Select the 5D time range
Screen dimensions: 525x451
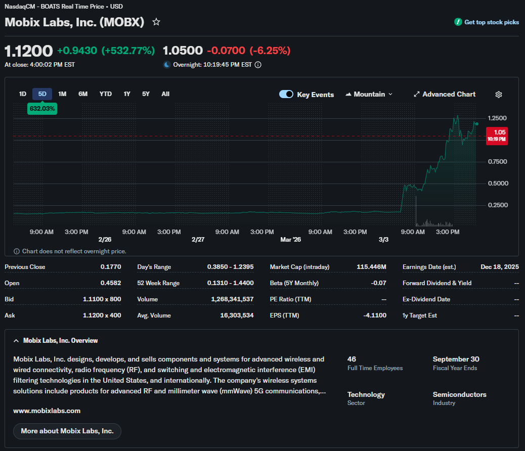(x=42, y=94)
